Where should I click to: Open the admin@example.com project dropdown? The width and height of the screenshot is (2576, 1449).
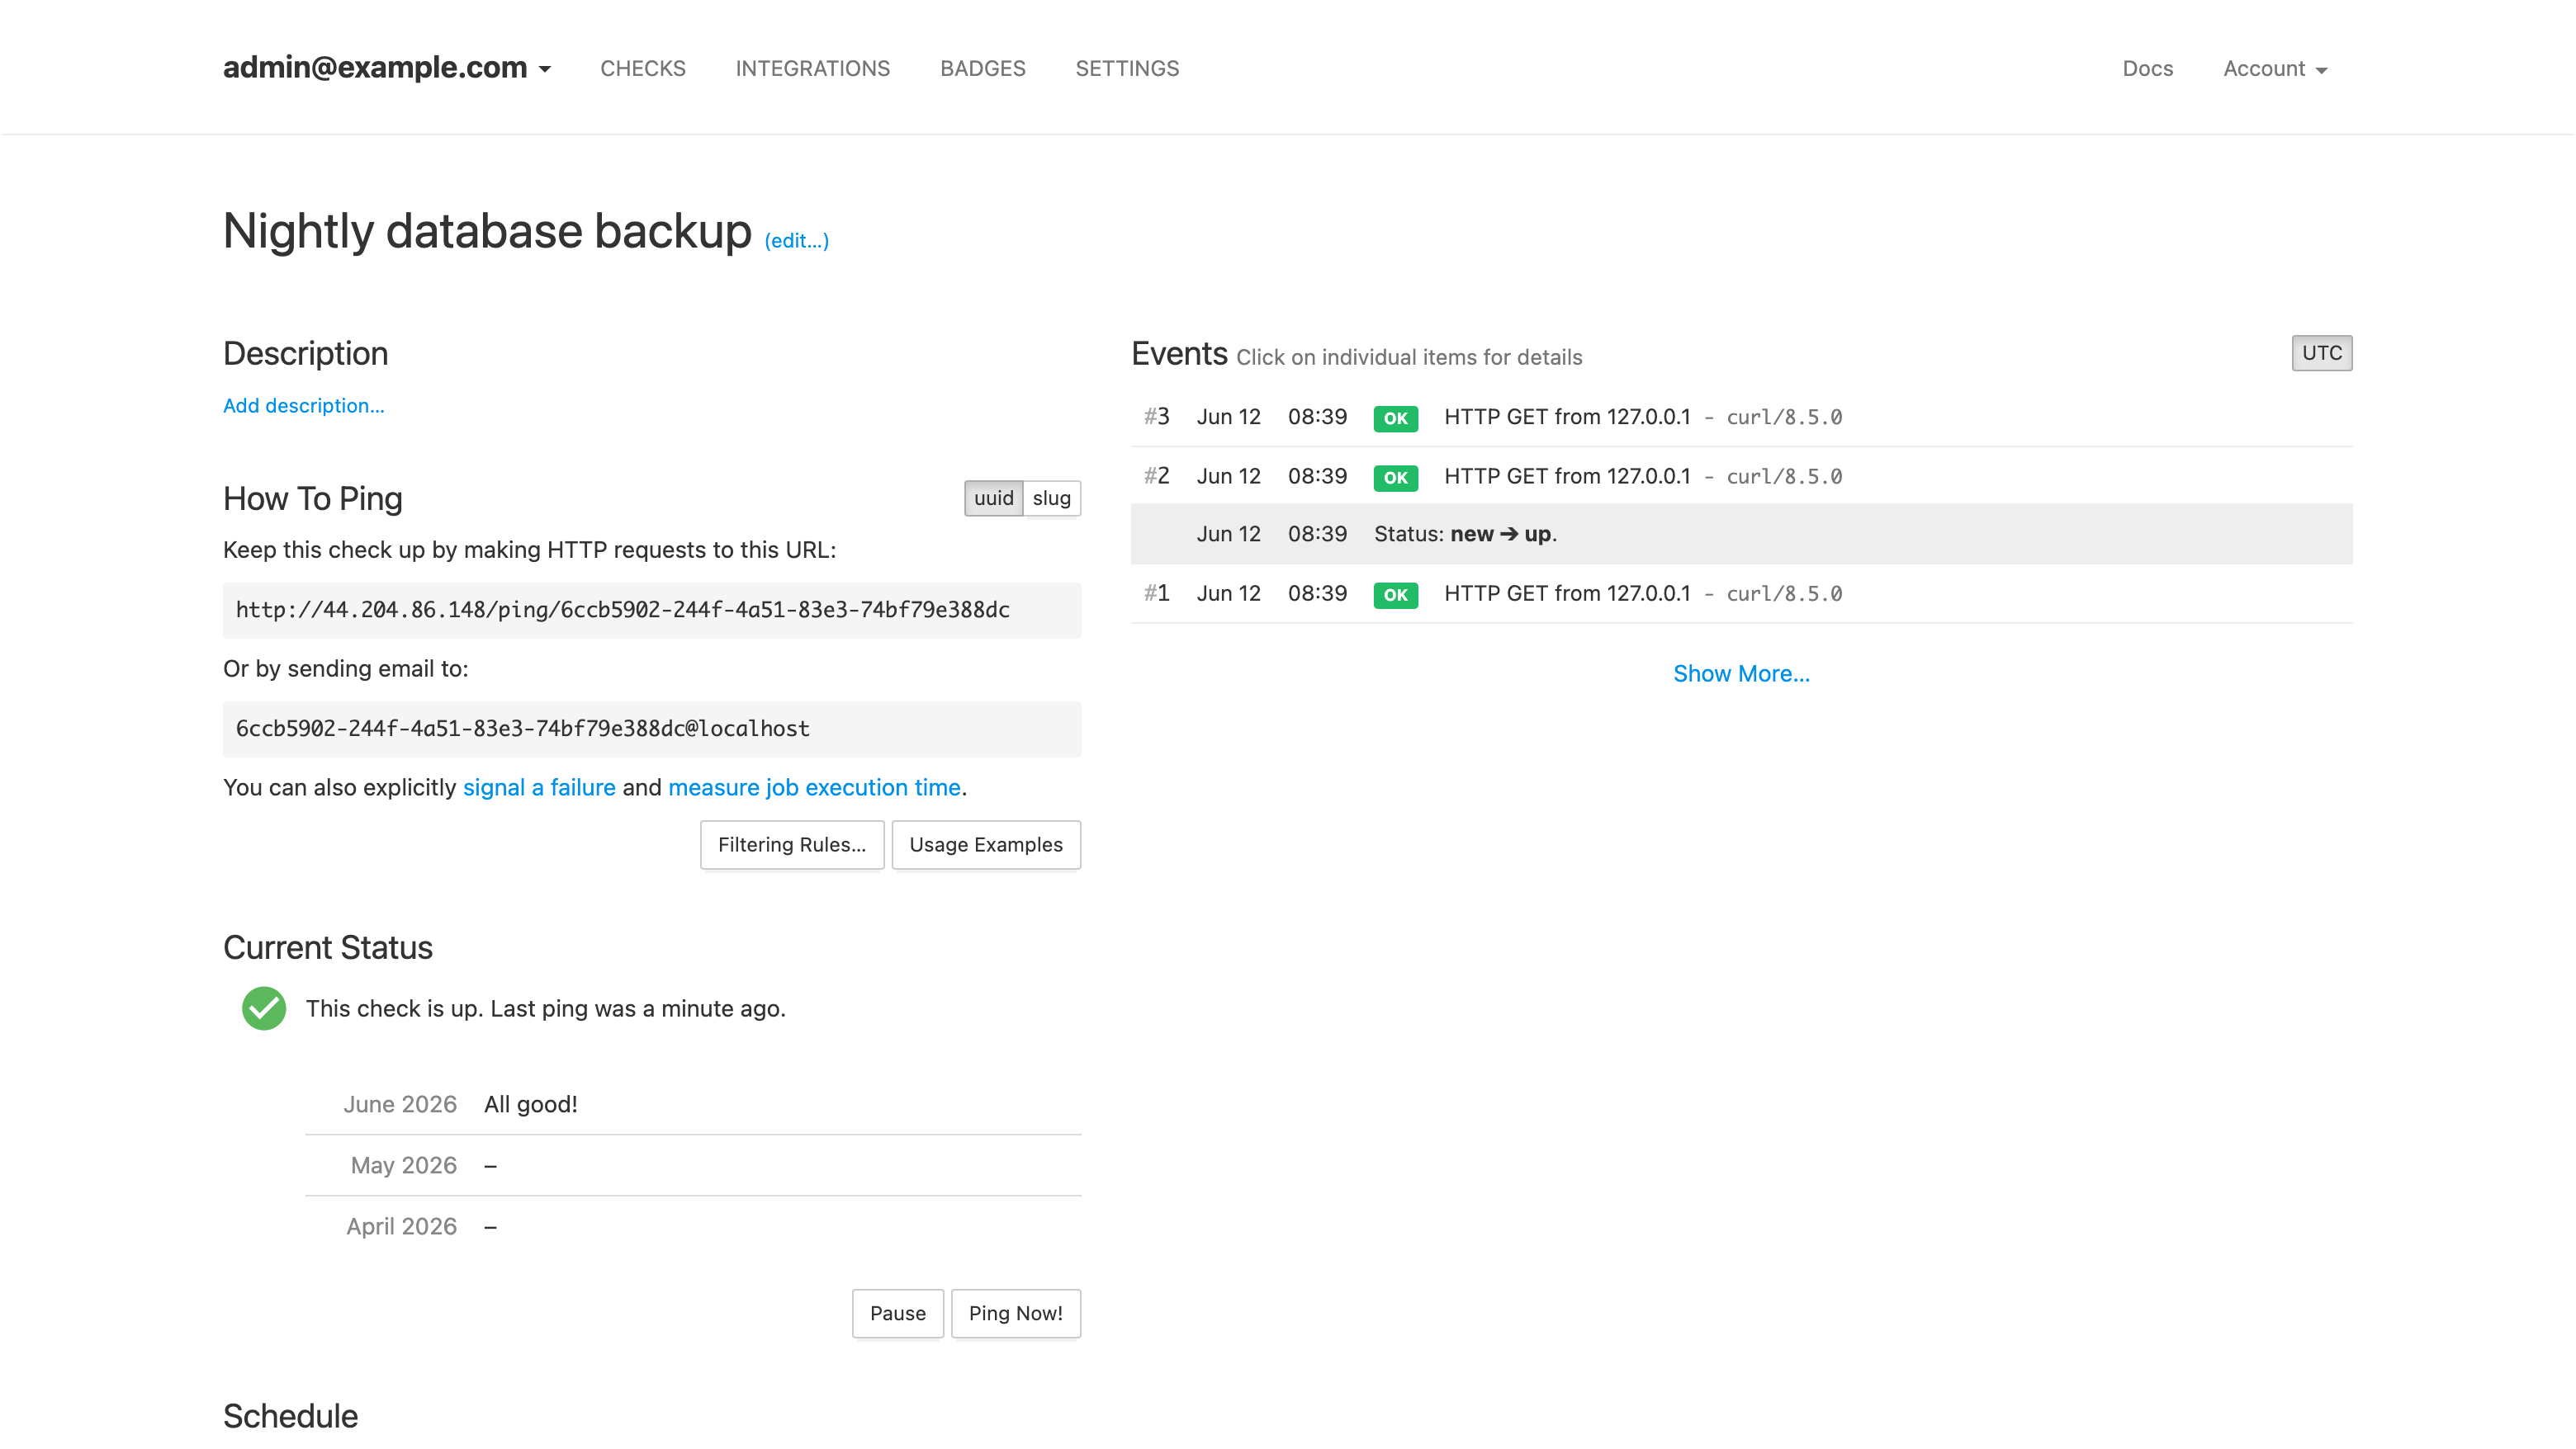click(387, 68)
